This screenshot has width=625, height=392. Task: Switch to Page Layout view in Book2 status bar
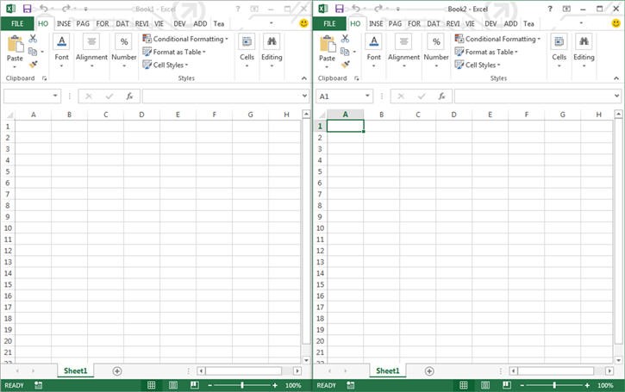pos(485,385)
